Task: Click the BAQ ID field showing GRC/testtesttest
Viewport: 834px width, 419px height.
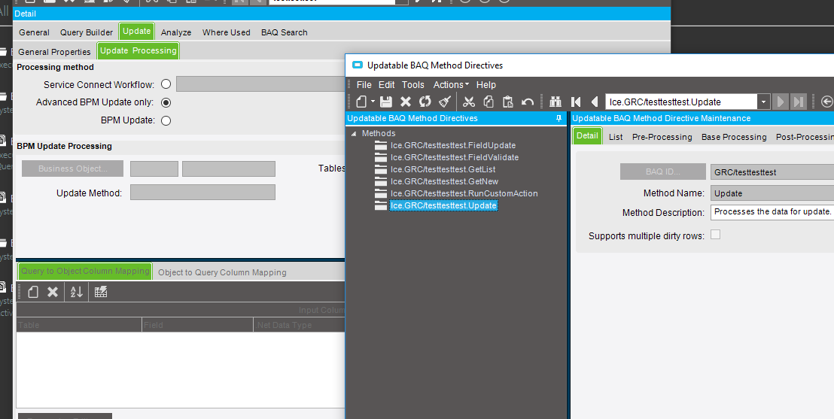Action: point(772,172)
